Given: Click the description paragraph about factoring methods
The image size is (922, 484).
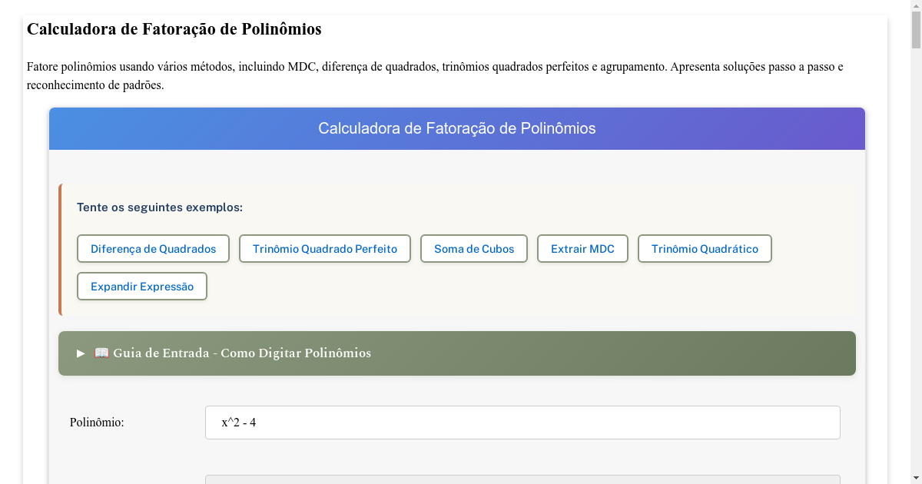Looking at the screenshot, I should click(x=434, y=75).
